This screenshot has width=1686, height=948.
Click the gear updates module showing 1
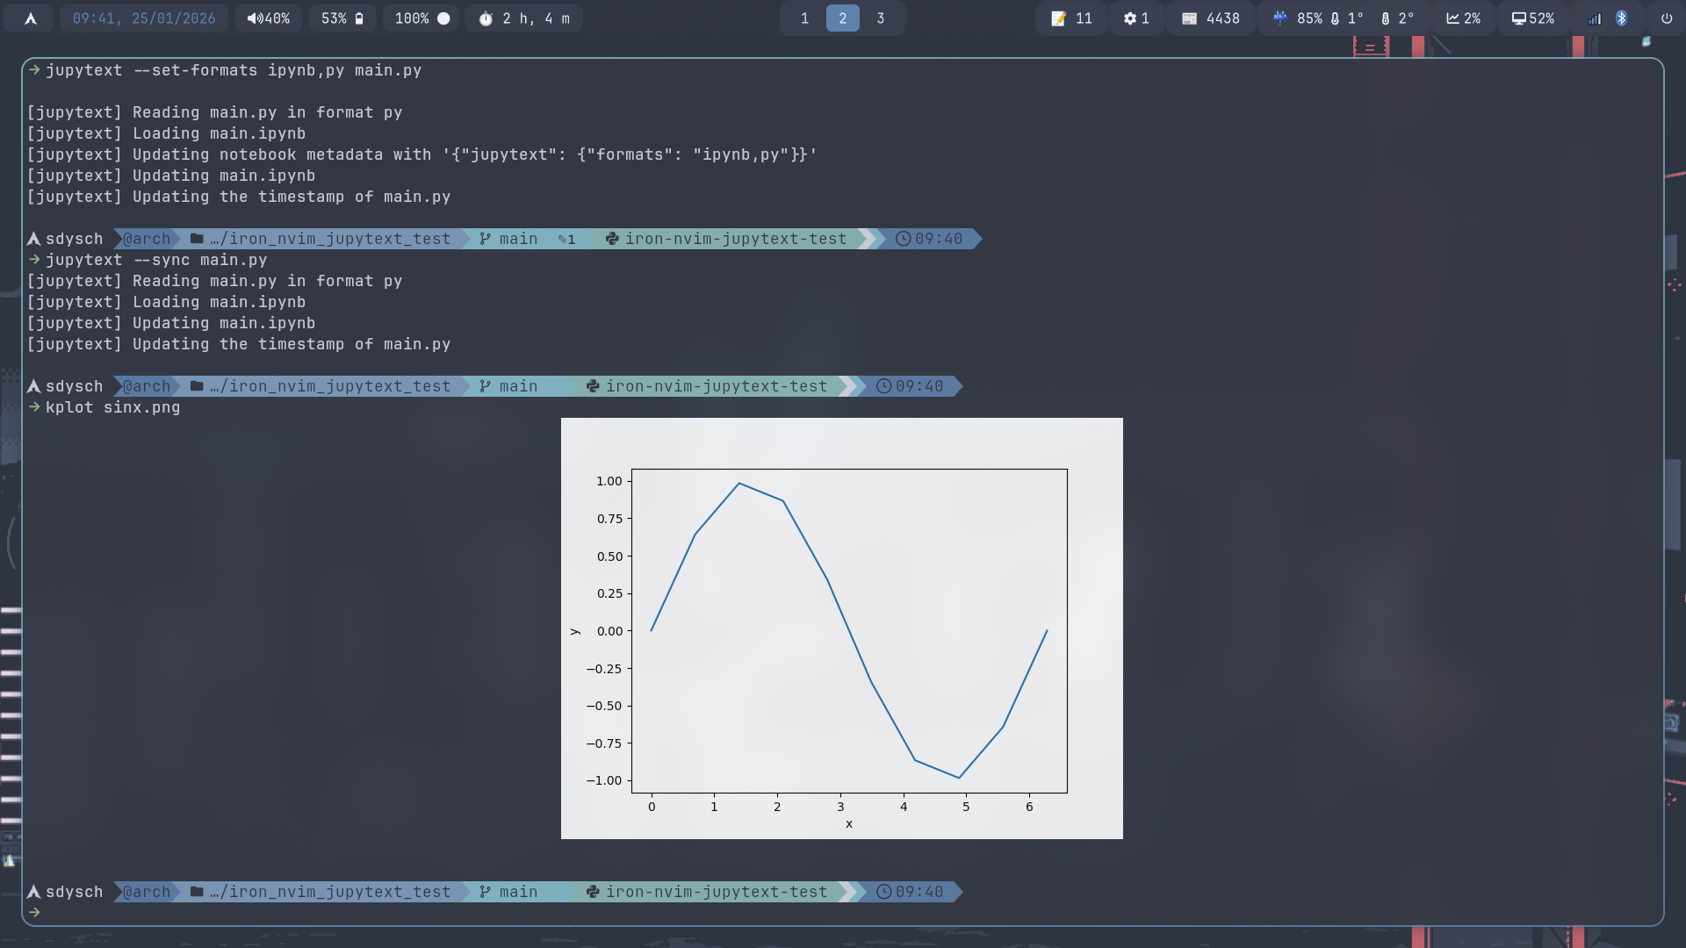pos(1136,18)
